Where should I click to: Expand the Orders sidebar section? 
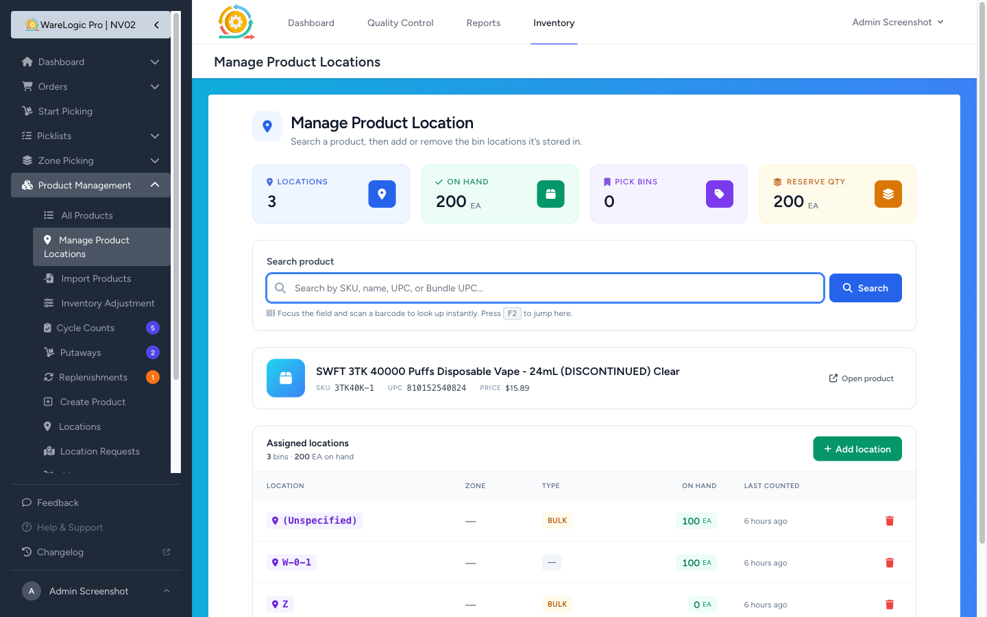tap(155, 86)
